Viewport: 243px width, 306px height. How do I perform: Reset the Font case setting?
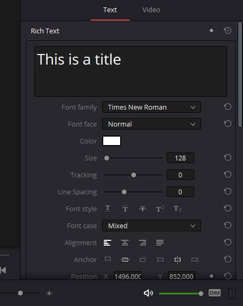click(228, 226)
